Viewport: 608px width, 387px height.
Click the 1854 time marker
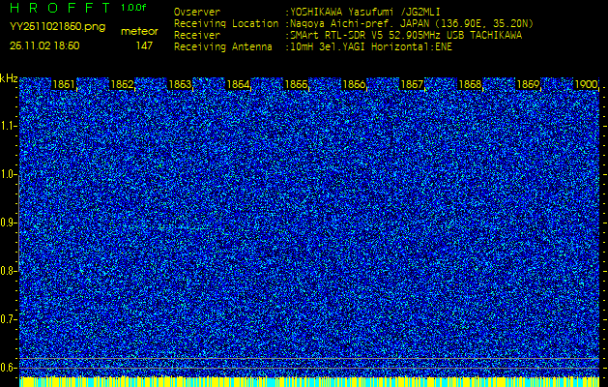pyautogui.click(x=238, y=84)
